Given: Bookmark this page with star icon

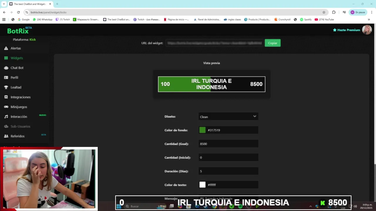Looking at the screenshot, I should (x=324, y=12).
